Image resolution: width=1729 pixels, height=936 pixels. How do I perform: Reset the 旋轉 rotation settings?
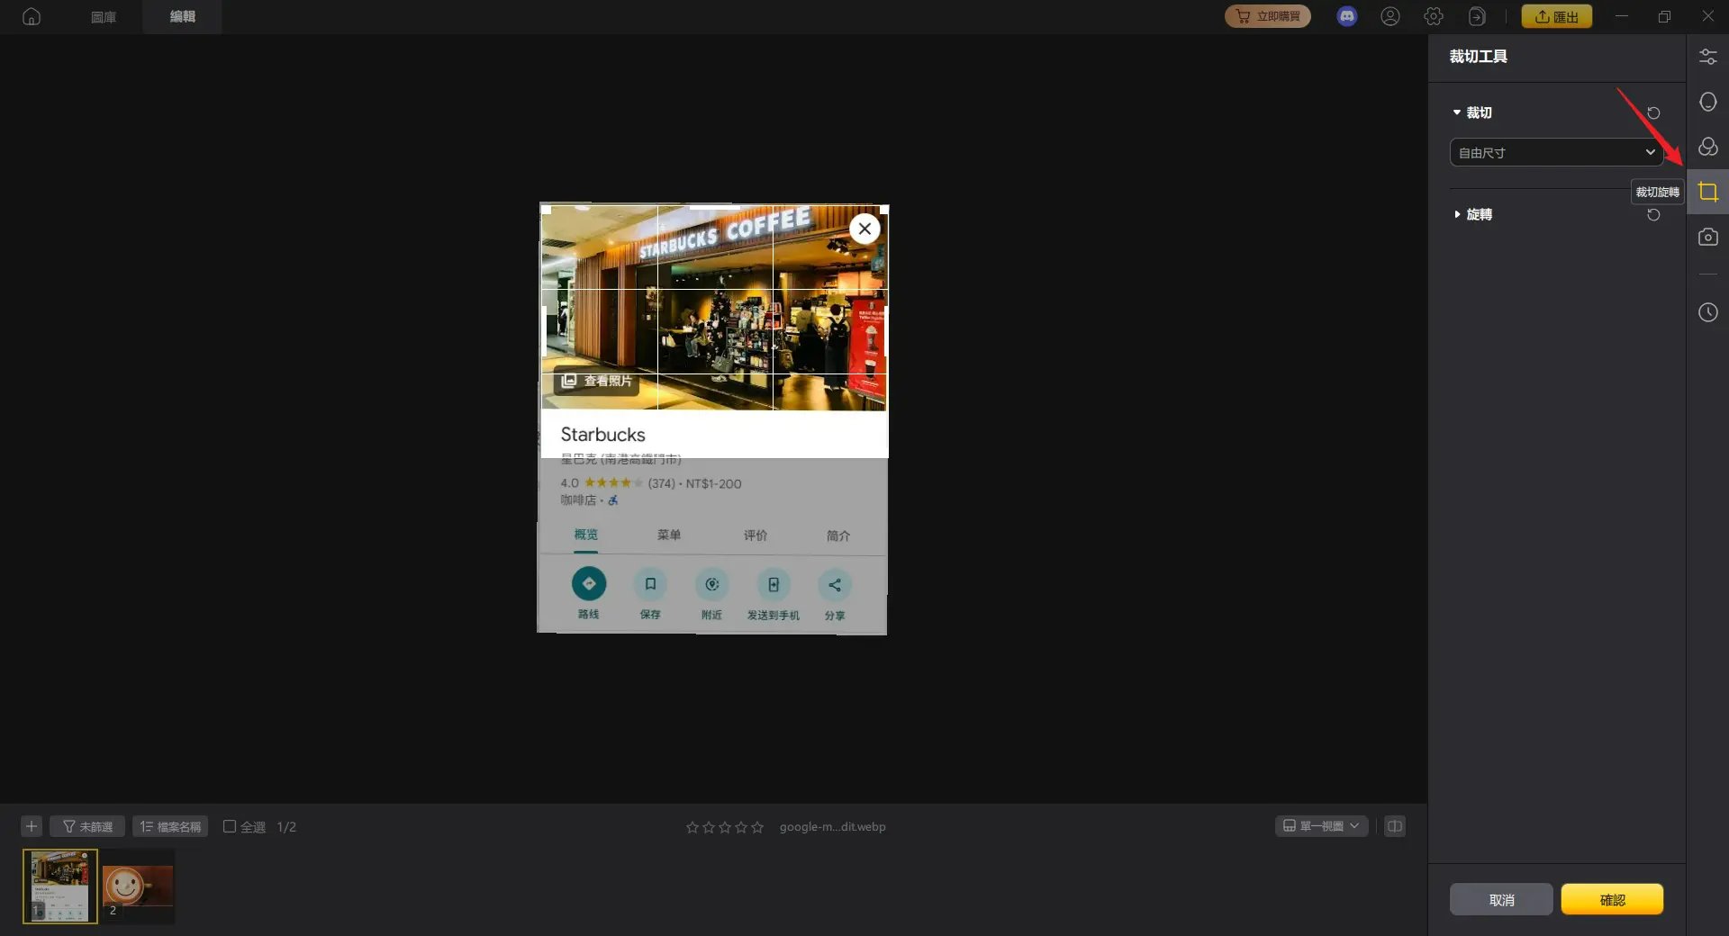pyautogui.click(x=1654, y=215)
